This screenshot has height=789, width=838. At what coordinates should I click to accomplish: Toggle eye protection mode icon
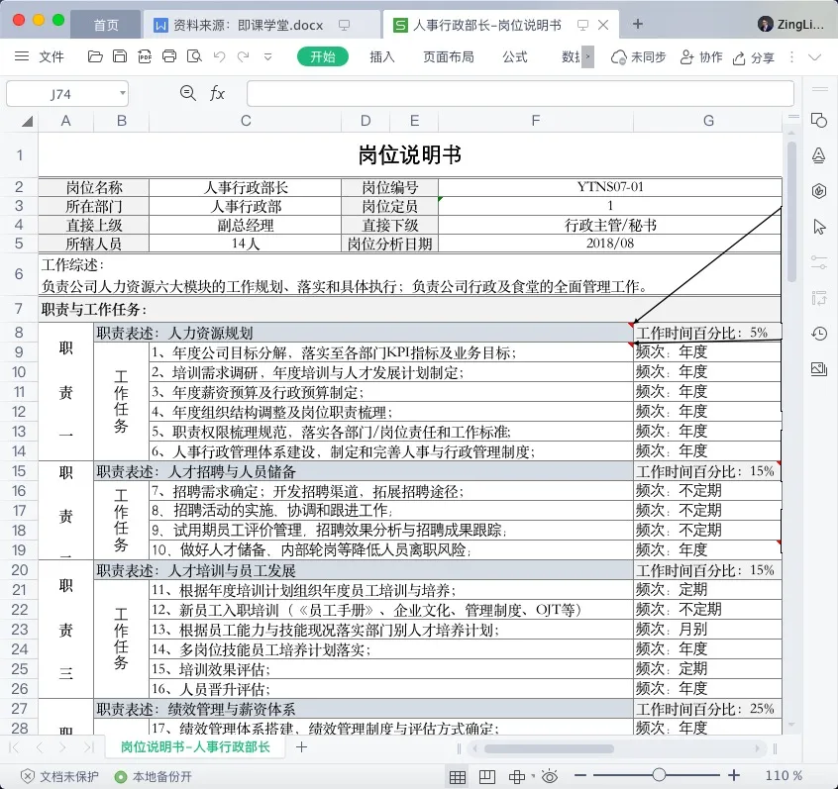point(550,776)
